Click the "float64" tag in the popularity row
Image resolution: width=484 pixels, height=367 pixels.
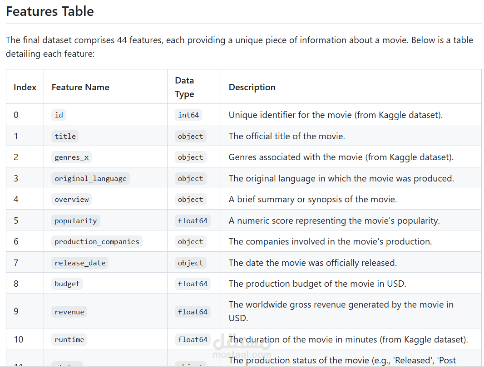pos(193,220)
